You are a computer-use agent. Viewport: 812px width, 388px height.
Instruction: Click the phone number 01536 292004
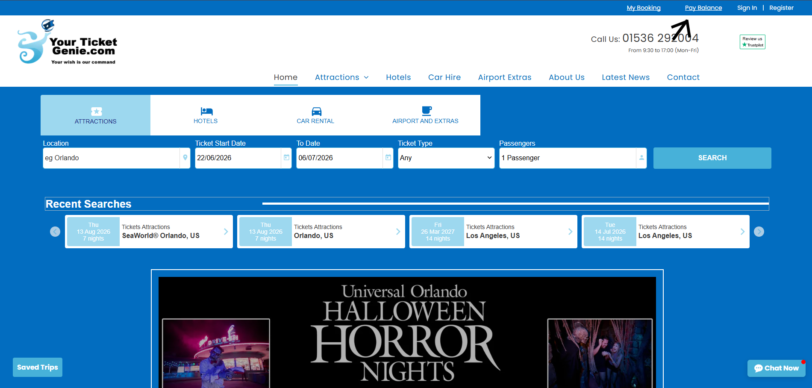click(660, 38)
